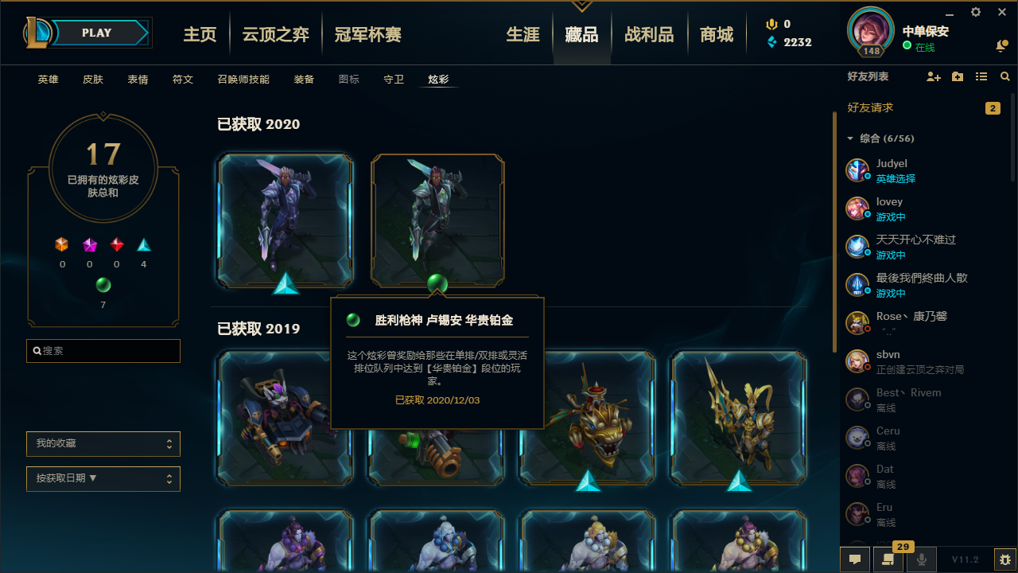Open the 我的收藏 dropdown
1018x573 pixels.
point(103,444)
